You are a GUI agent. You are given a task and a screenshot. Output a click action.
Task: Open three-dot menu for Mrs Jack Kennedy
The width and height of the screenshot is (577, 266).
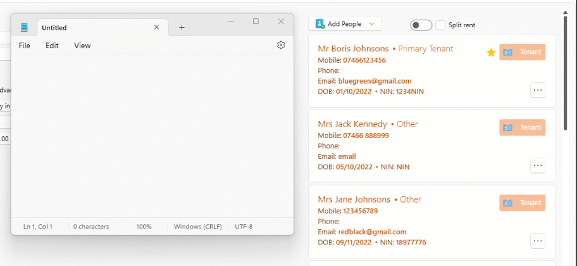tap(537, 165)
